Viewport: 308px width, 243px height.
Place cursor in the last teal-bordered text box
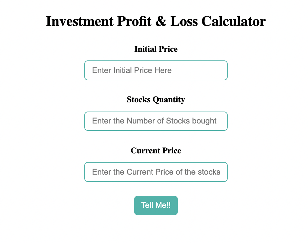coord(156,172)
